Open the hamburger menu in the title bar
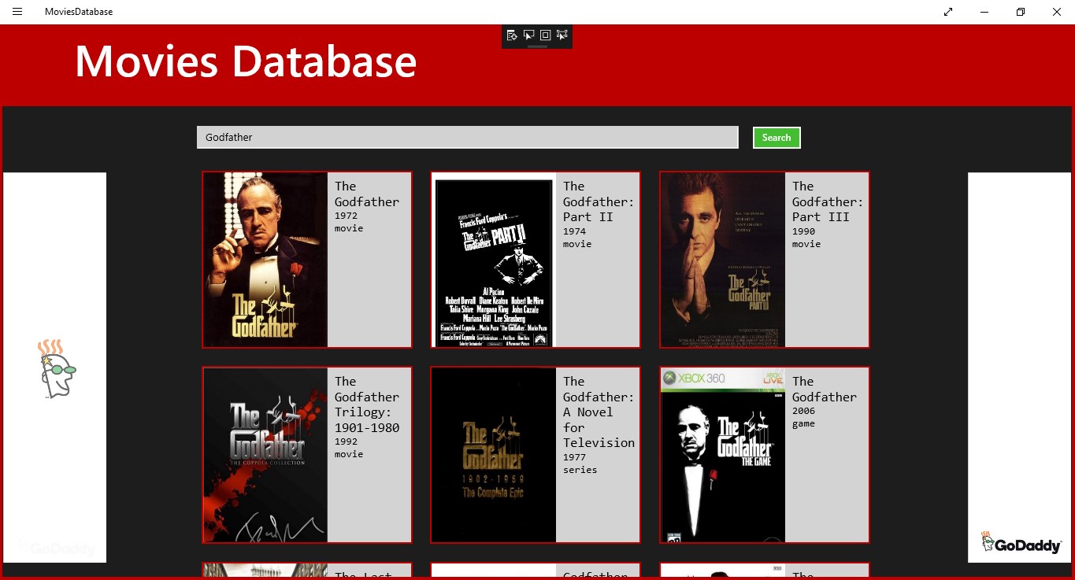 [17, 12]
